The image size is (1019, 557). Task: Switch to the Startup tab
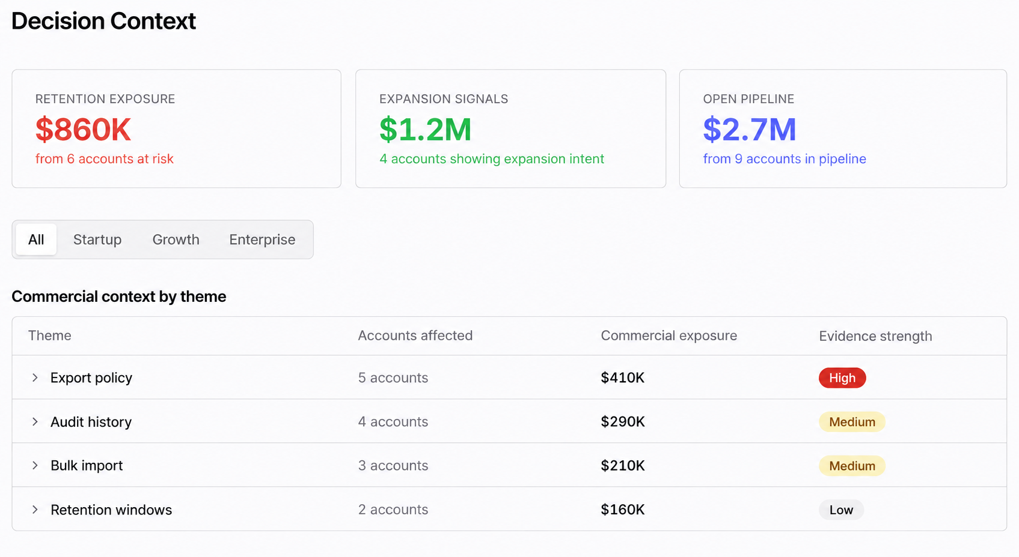[97, 239]
